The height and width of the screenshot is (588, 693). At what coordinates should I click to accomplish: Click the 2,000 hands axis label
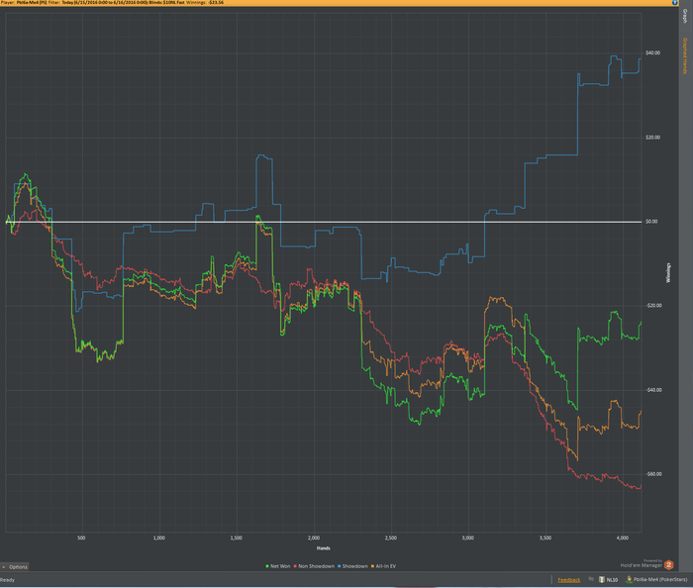[314, 539]
